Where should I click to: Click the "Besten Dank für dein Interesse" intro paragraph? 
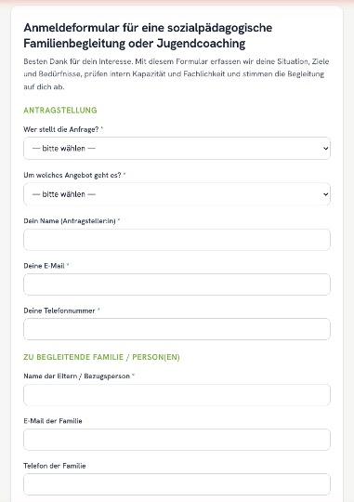click(176, 74)
